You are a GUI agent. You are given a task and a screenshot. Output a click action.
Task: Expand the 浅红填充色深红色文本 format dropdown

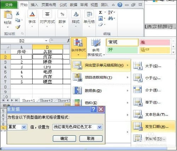(99, 127)
